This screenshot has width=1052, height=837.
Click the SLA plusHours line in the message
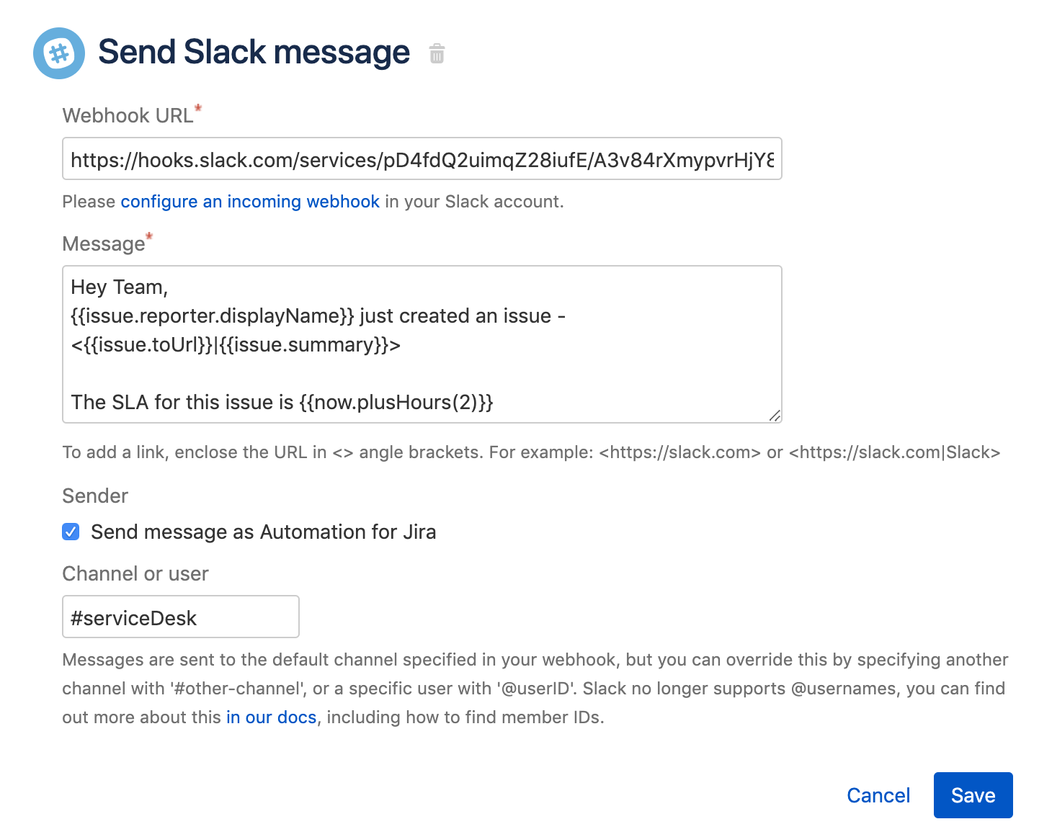click(282, 402)
